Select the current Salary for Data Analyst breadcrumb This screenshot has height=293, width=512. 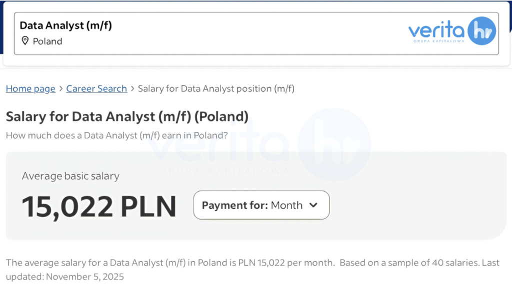tap(216, 89)
